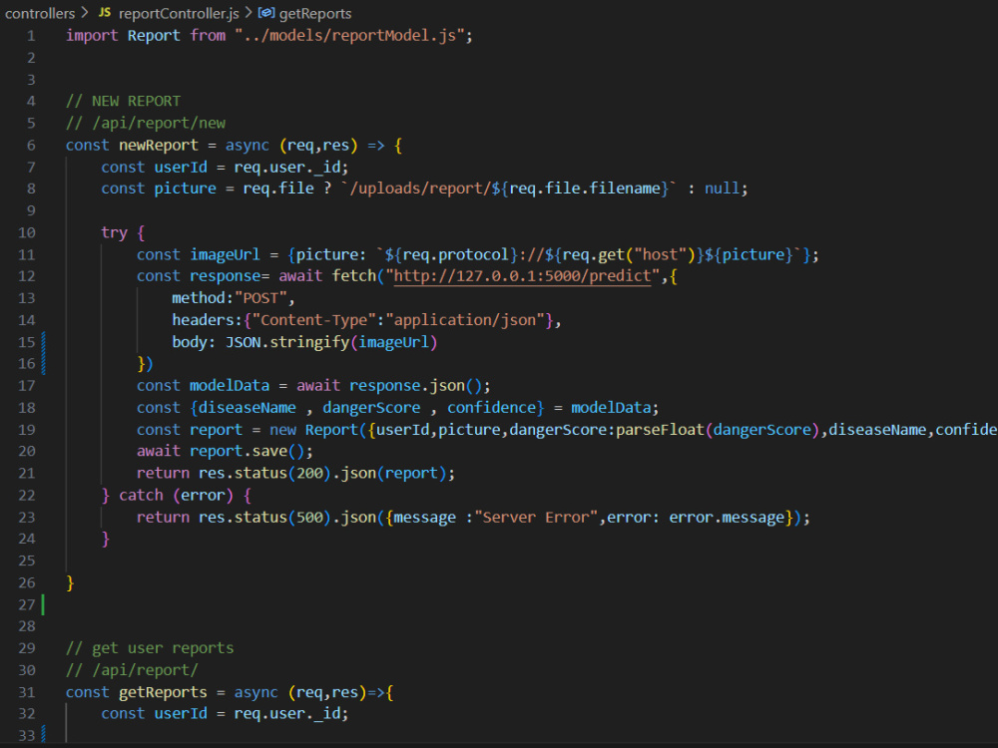Click line number 1 in the gutter

31,36
